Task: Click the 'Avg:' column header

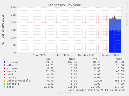Action: (96, 59)
